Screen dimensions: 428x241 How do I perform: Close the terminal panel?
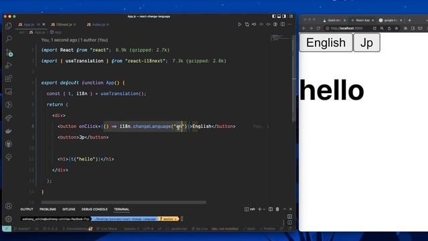290,209
